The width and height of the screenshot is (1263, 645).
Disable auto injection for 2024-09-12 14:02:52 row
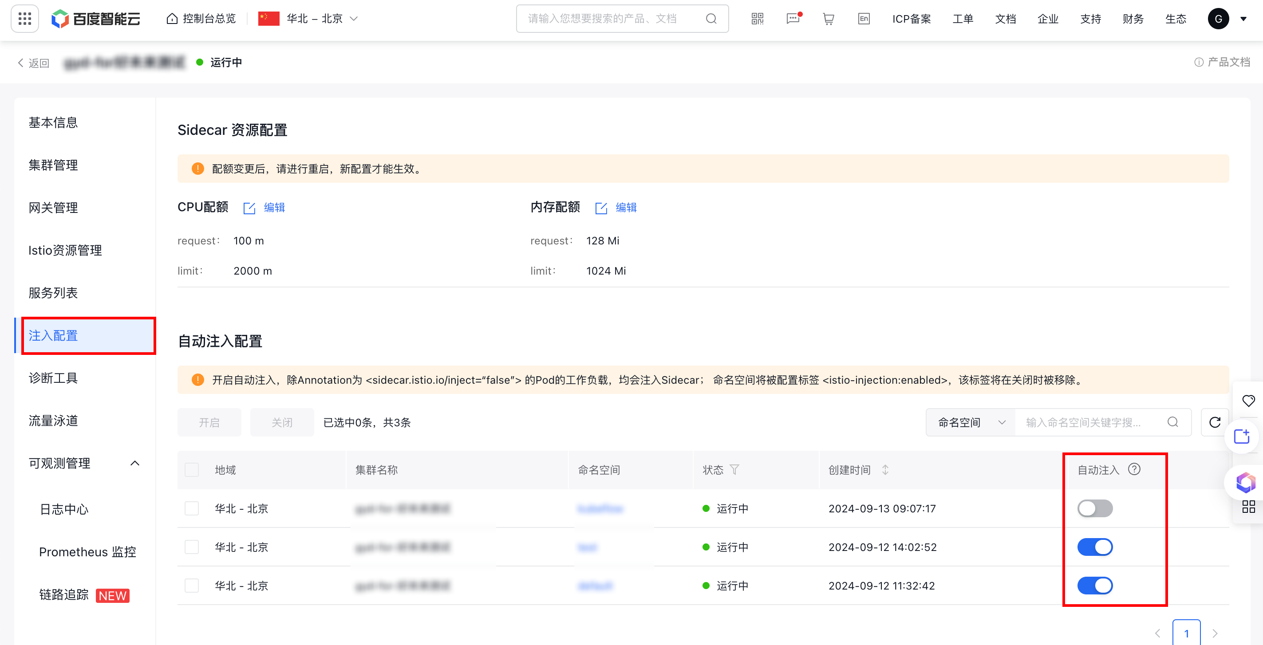click(x=1095, y=547)
